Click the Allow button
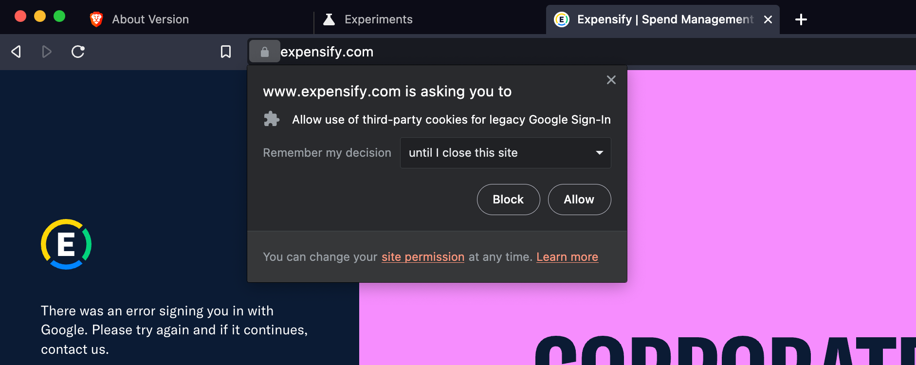Image resolution: width=916 pixels, height=365 pixels. pyautogui.click(x=579, y=200)
